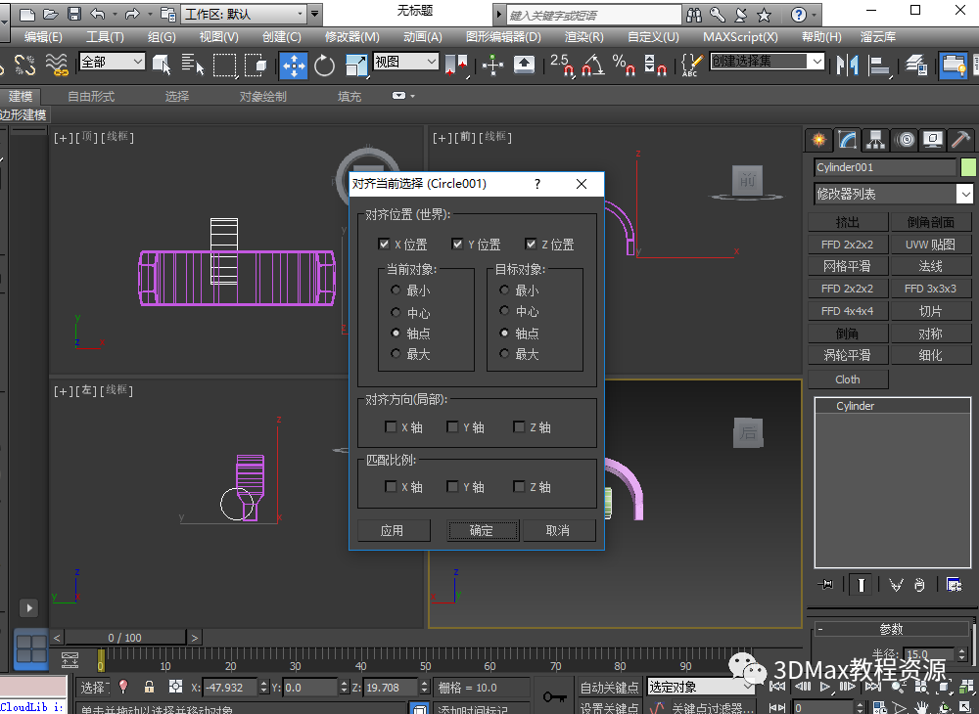Image resolution: width=979 pixels, height=714 pixels.
Task: Select 最大 radio under 目标对象
Action: click(x=504, y=353)
